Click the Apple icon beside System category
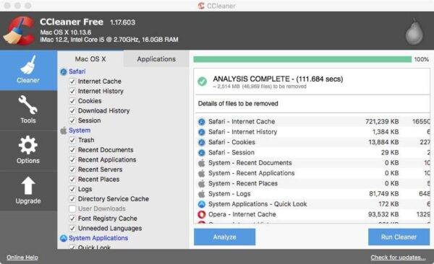 (x=64, y=131)
